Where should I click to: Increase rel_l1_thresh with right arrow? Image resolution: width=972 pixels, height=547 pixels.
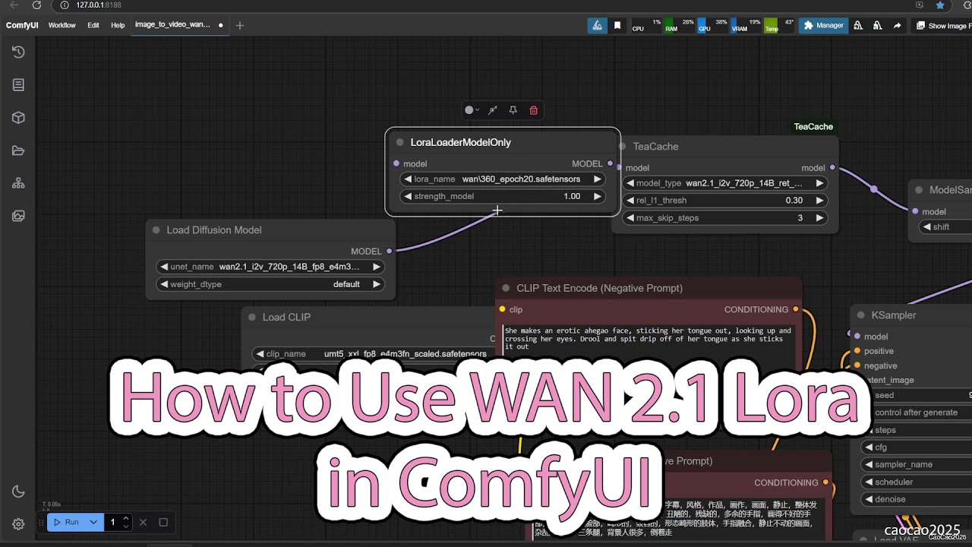click(819, 201)
